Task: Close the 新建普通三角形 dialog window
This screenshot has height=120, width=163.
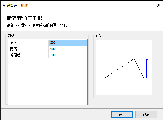Action: click(159, 5)
